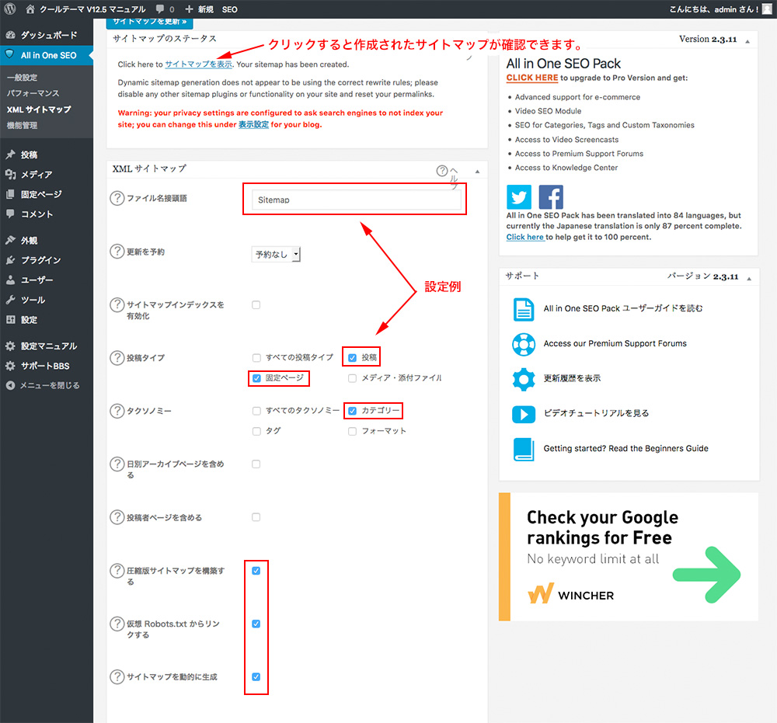Check the フォーマット checkbox
The height and width of the screenshot is (723, 777).
point(352,431)
